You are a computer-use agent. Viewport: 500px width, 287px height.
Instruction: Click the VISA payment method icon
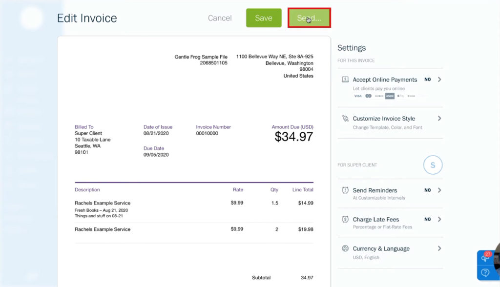click(x=358, y=96)
